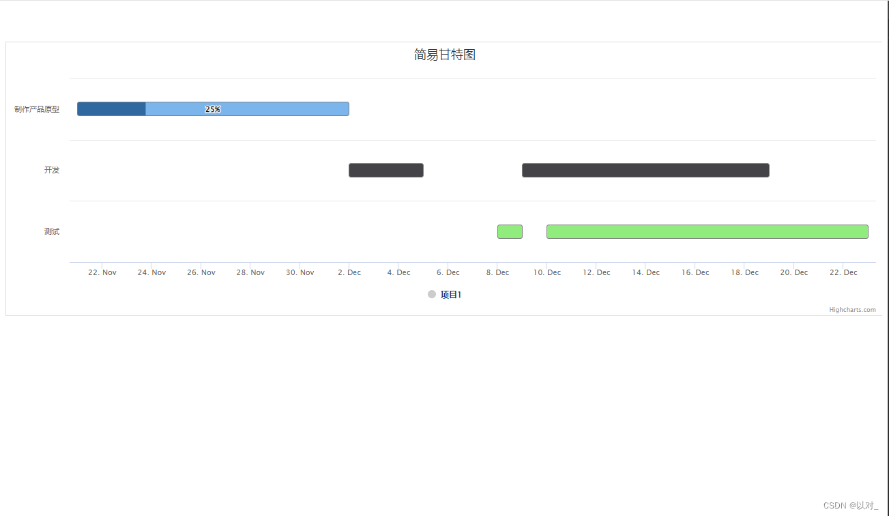Screen dimensions: 889x516
Task: Toggle the 项目1 series legend label
Action: tap(451, 295)
